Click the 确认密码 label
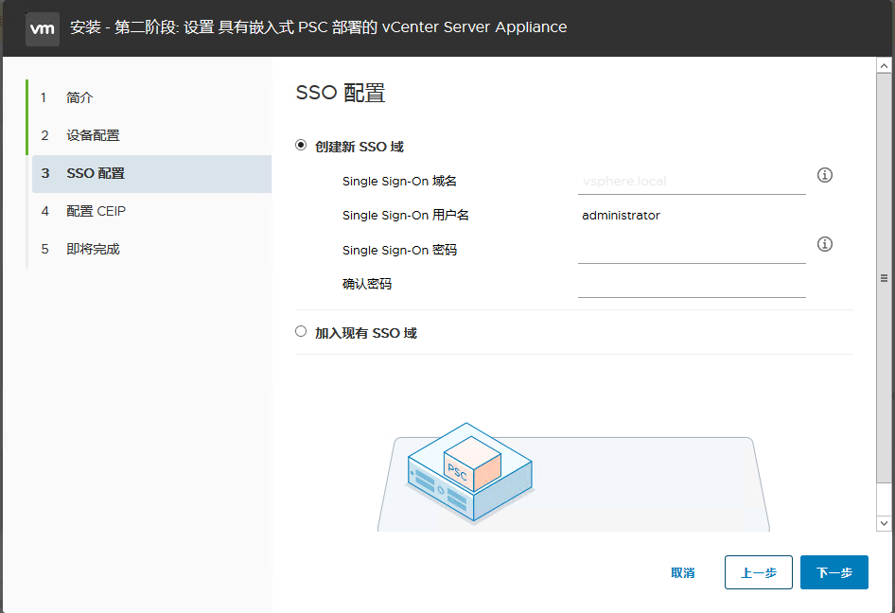Image resolution: width=895 pixels, height=613 pixels. coord(367,284)
